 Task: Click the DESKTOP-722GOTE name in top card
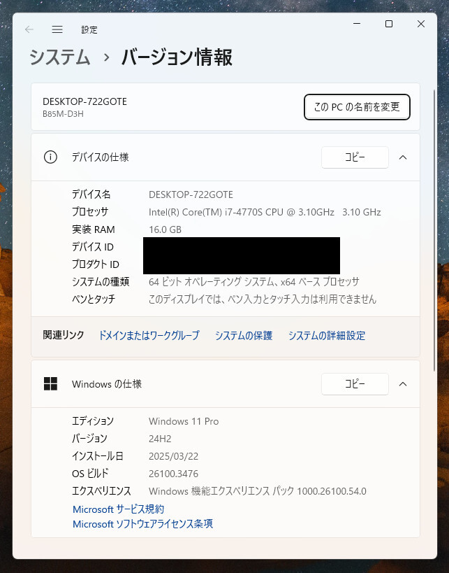[x=85, y=101]
